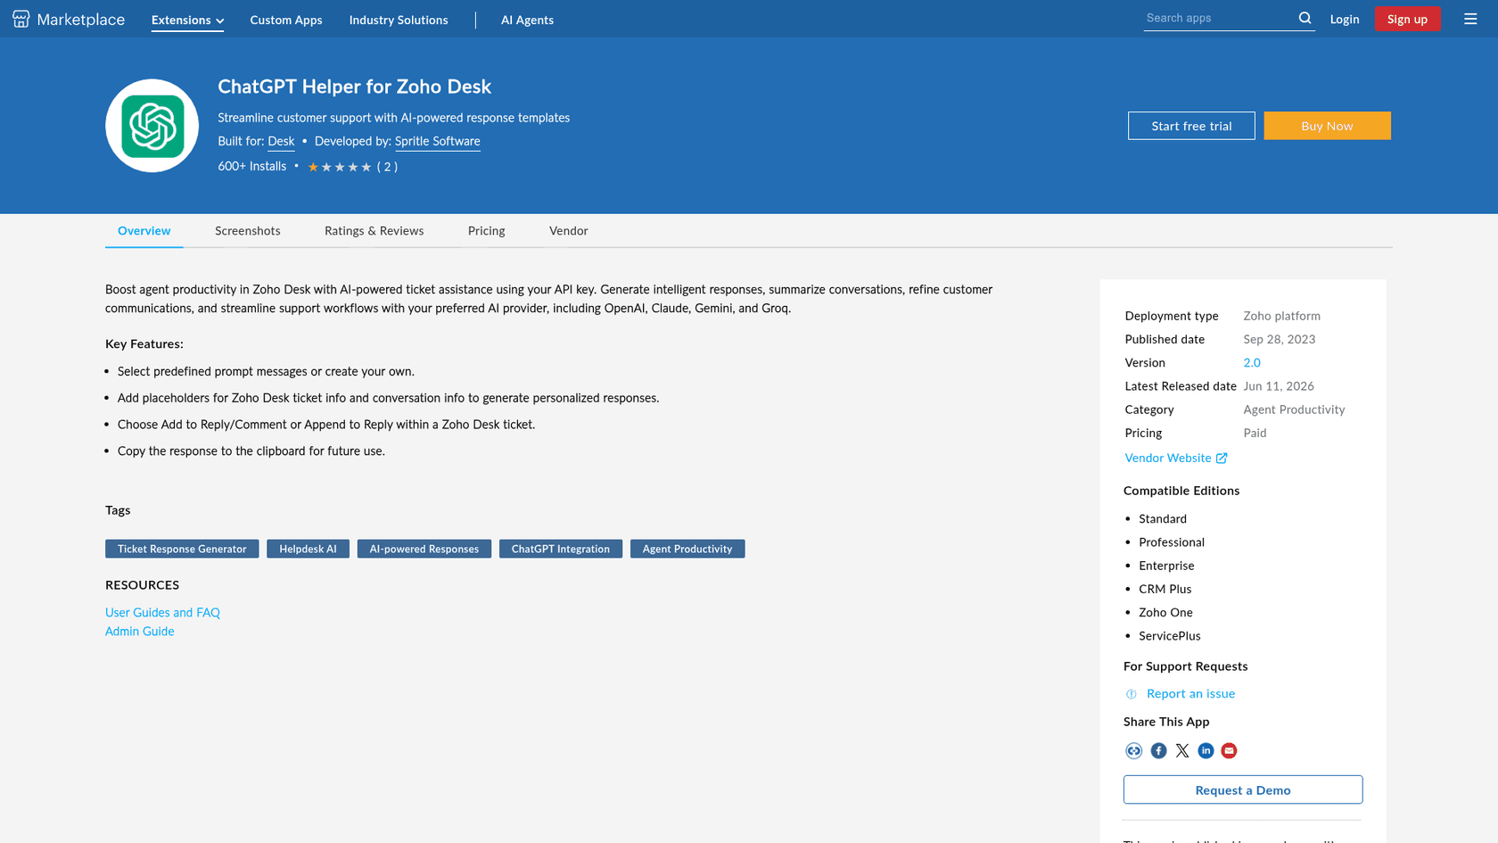Click Start free trial button
Screen dimensions: 1498x843
pyautogui.click(x=1191, y=126)
